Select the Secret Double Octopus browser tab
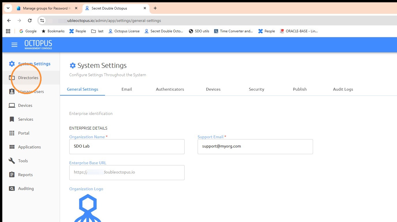The height and width of the screenshot is (222, 397). (x=116, y=8)
